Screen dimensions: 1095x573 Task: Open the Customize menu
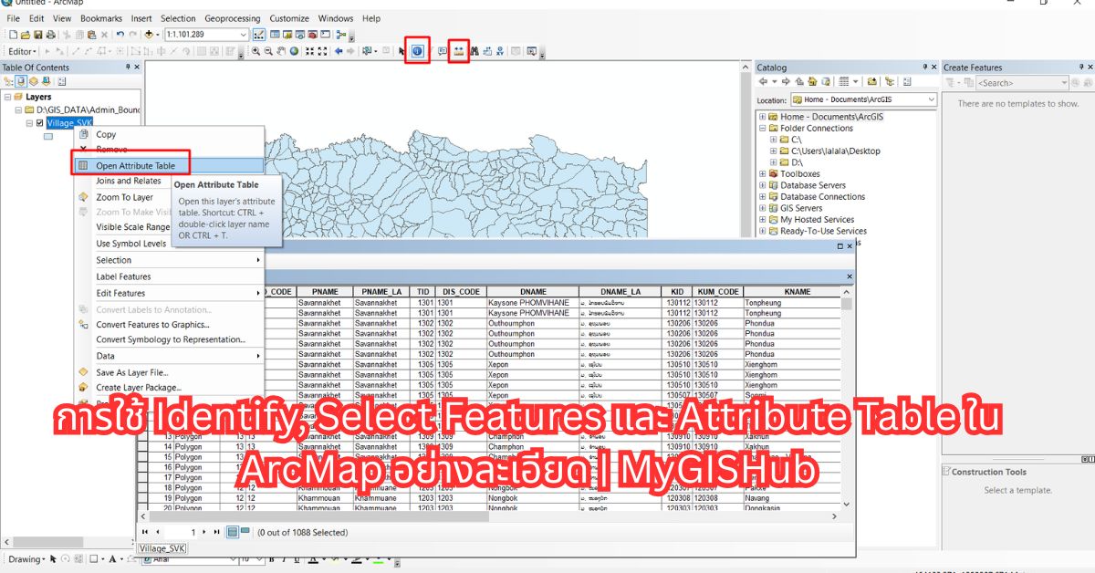(x=289, y=18)
